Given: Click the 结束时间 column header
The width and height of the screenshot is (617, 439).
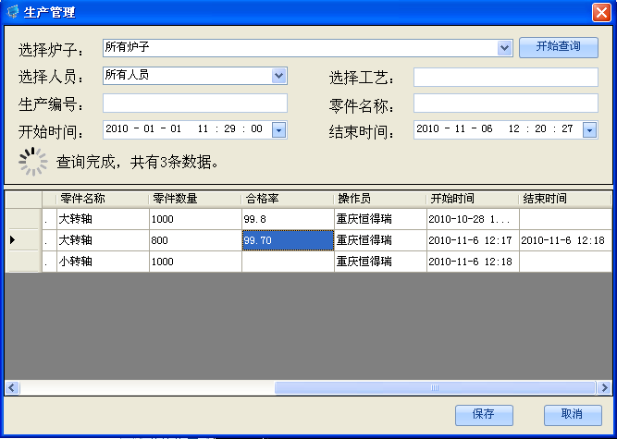Looking at the screenshot, I should click(x=565, y=199).
